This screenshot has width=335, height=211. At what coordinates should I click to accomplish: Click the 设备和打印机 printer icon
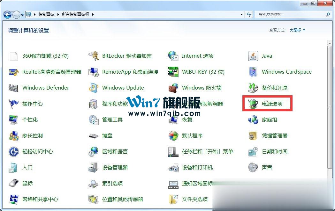click(173, 168)
